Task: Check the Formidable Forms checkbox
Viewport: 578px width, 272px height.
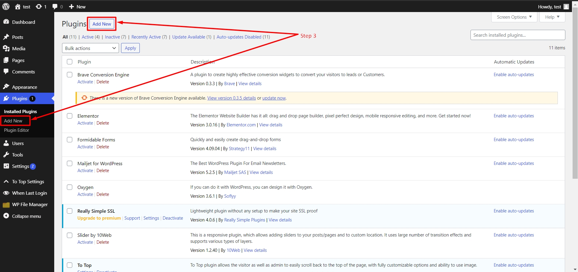Action: [x=70, y=140]
